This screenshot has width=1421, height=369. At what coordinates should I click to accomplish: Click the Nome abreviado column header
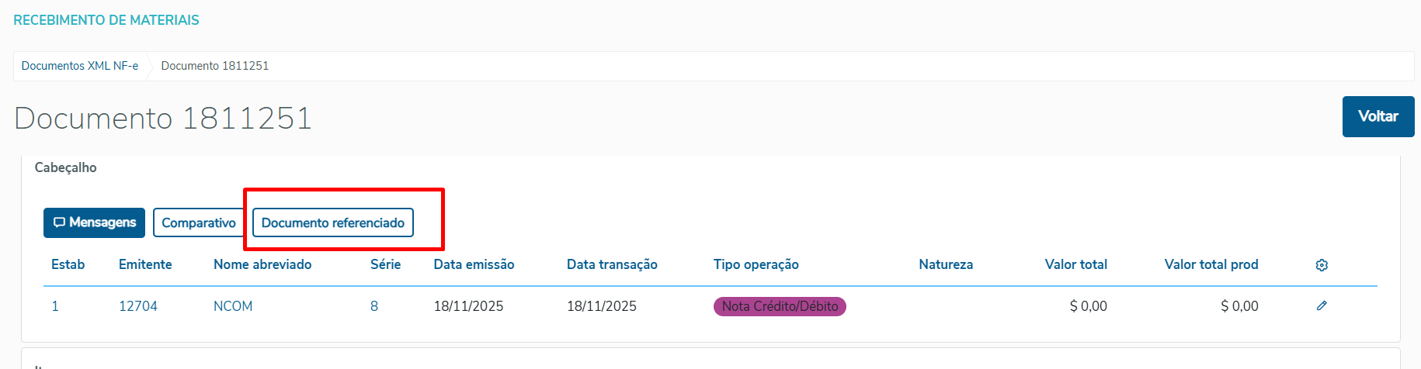(262, 264)
